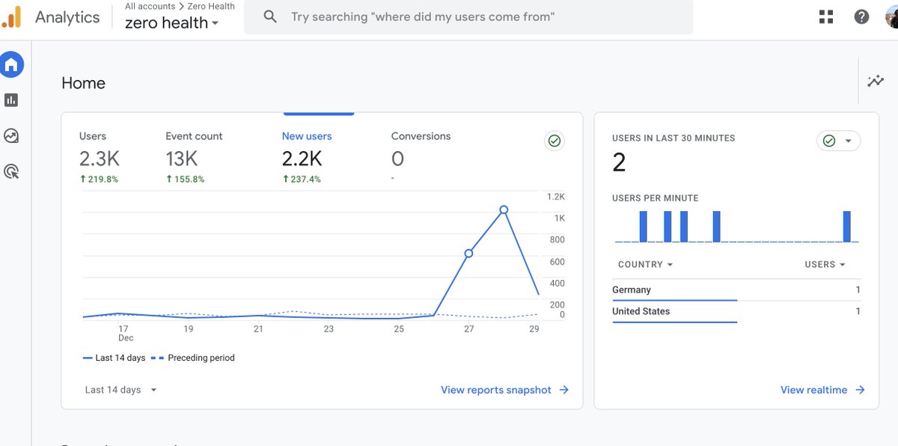Click the chart data point at 27

(x=468, y=254)
